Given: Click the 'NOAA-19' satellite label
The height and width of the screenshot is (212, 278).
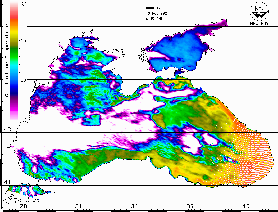Looking at the screenshot, I should pos(153,8).
